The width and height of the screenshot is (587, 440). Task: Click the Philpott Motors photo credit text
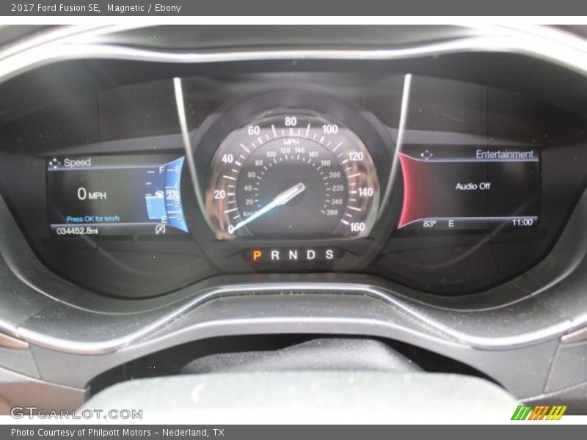click(x=117, y=433)
